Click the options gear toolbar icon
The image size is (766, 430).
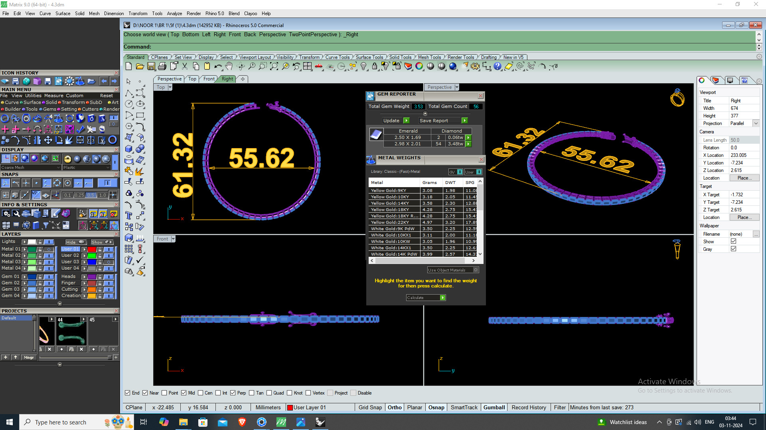475,66
